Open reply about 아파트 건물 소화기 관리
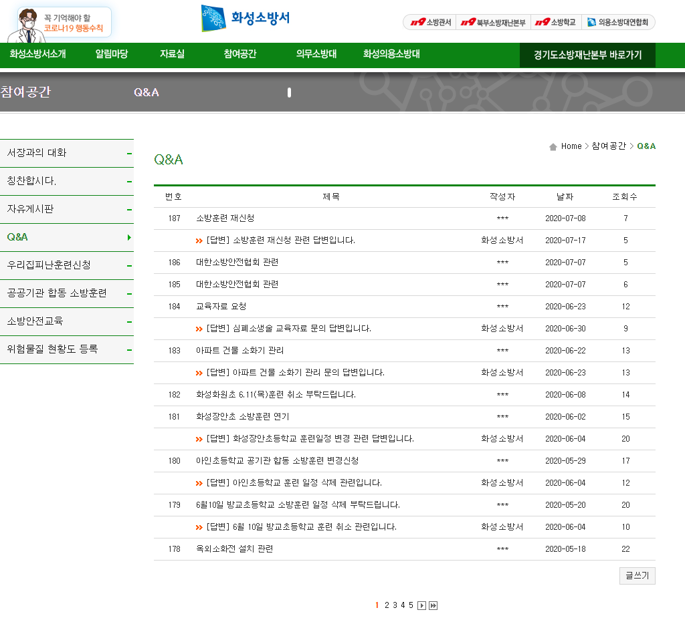Image resolution: width=685 pixels, height=622 pixels. (295, 373)
